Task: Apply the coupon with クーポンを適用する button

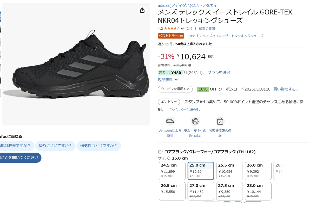Action: click(175, 89)
